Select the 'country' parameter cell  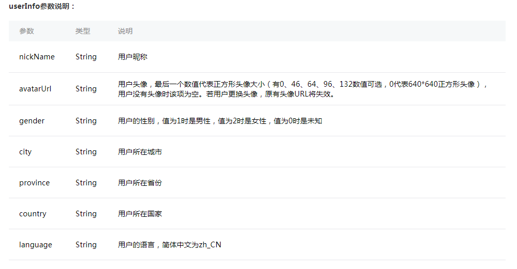pyautogui.click(x=33, y=214)
